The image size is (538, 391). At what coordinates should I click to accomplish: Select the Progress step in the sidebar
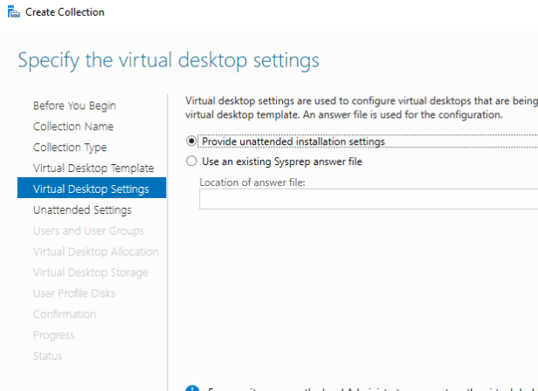(53, 335)
